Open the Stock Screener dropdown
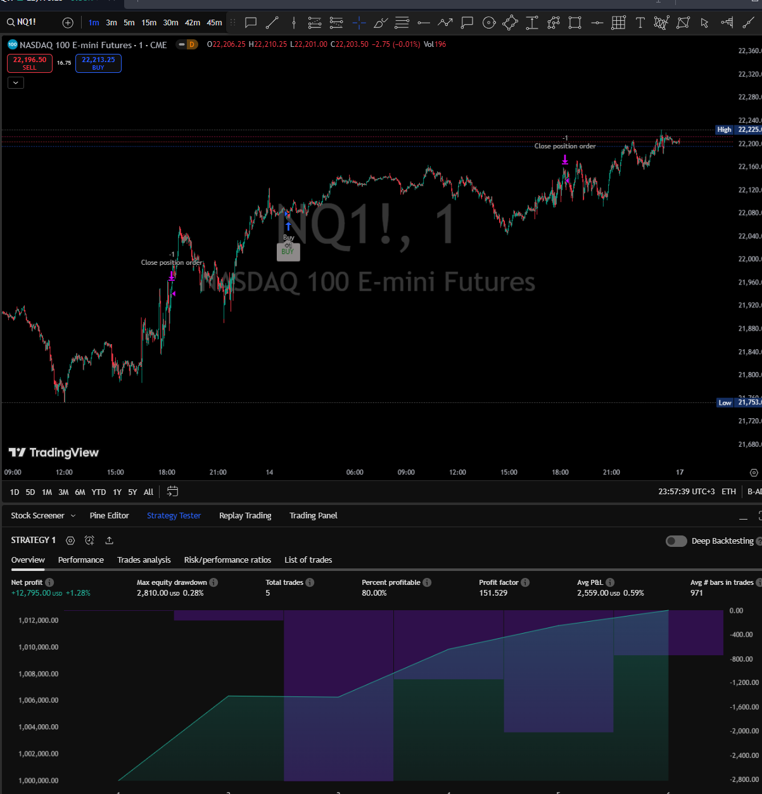The image size is (762, 794). 43,516
